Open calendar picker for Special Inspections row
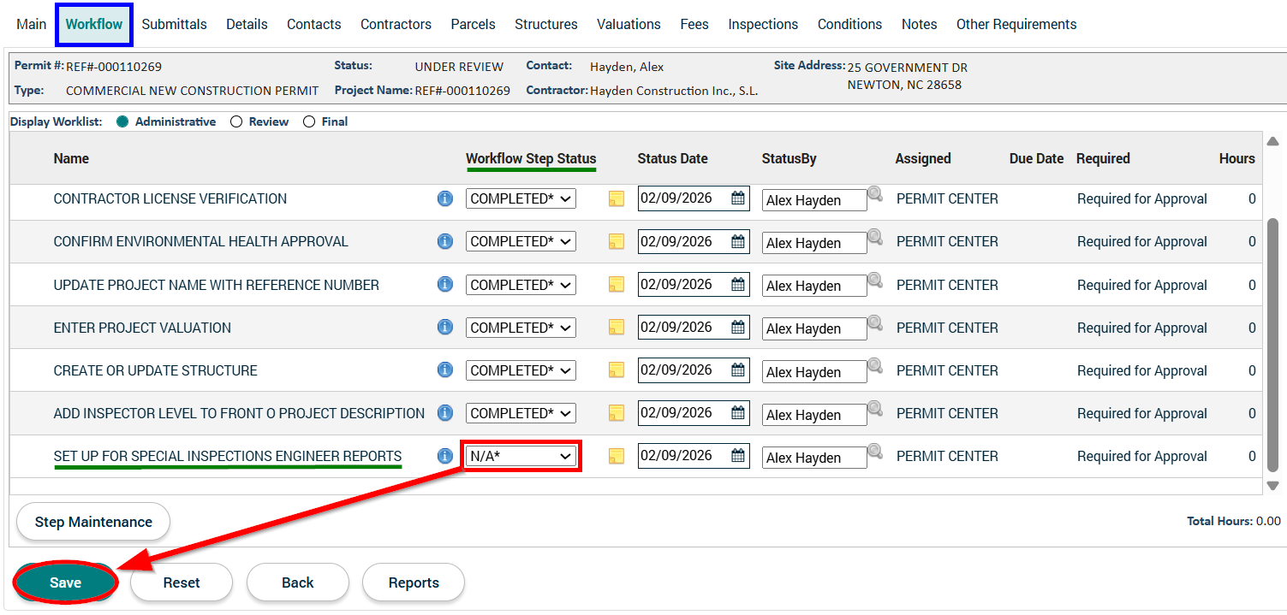The image size is (1287, 615). click(737, 456)
